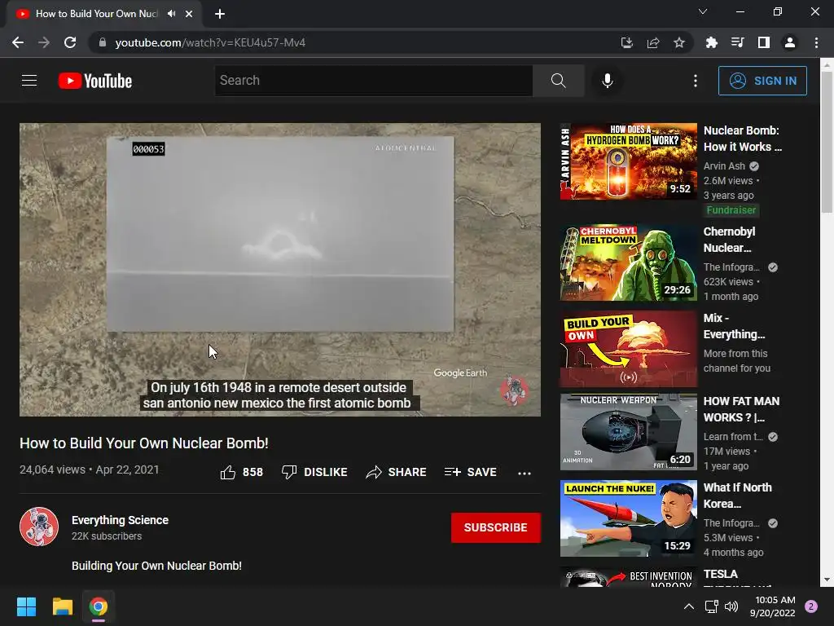
Task: Reload the page with refresh icon
Action: pyautogui.click(x=70, y=42)
